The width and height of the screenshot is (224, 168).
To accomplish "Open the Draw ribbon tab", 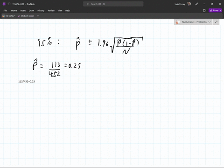I will tap(31, 11).
